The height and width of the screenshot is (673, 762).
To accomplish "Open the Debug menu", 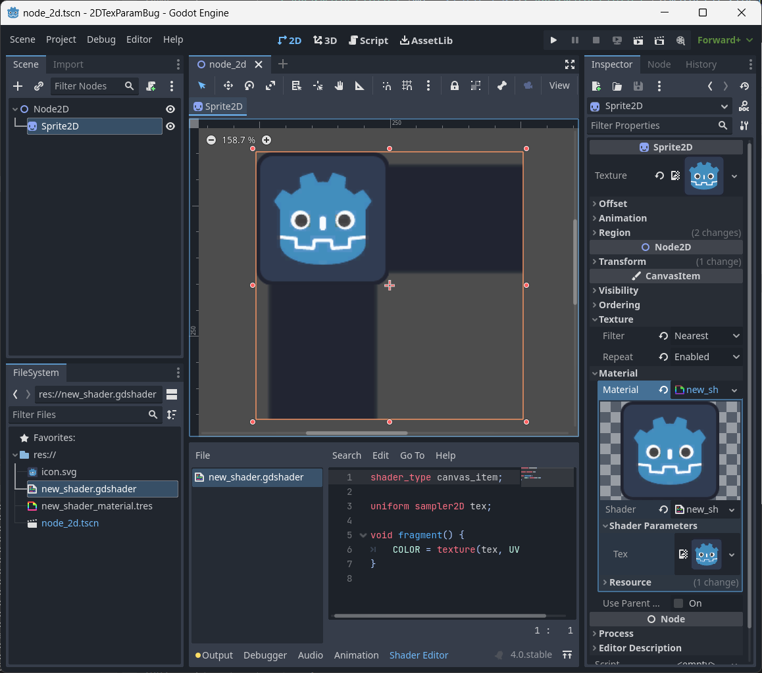I will (x=101, y=39).
